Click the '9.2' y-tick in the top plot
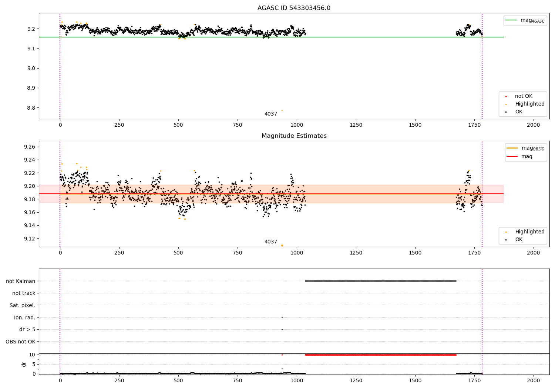555x389 pixels. (x=31, y=29)
